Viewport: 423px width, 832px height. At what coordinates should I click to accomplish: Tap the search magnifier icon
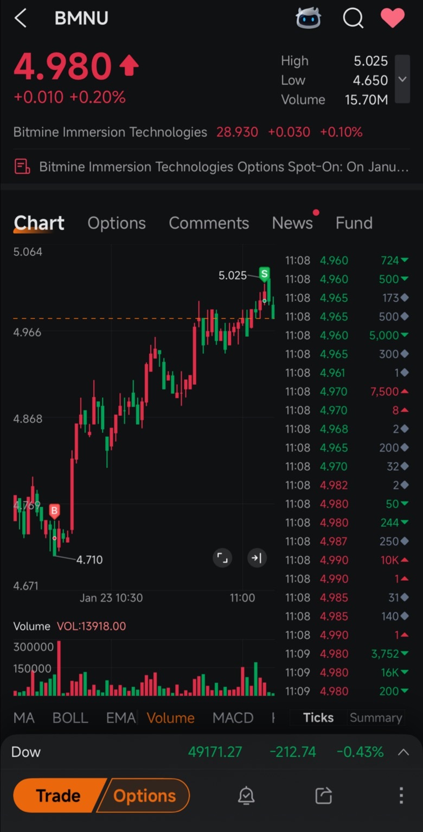[x=353, y=18]
